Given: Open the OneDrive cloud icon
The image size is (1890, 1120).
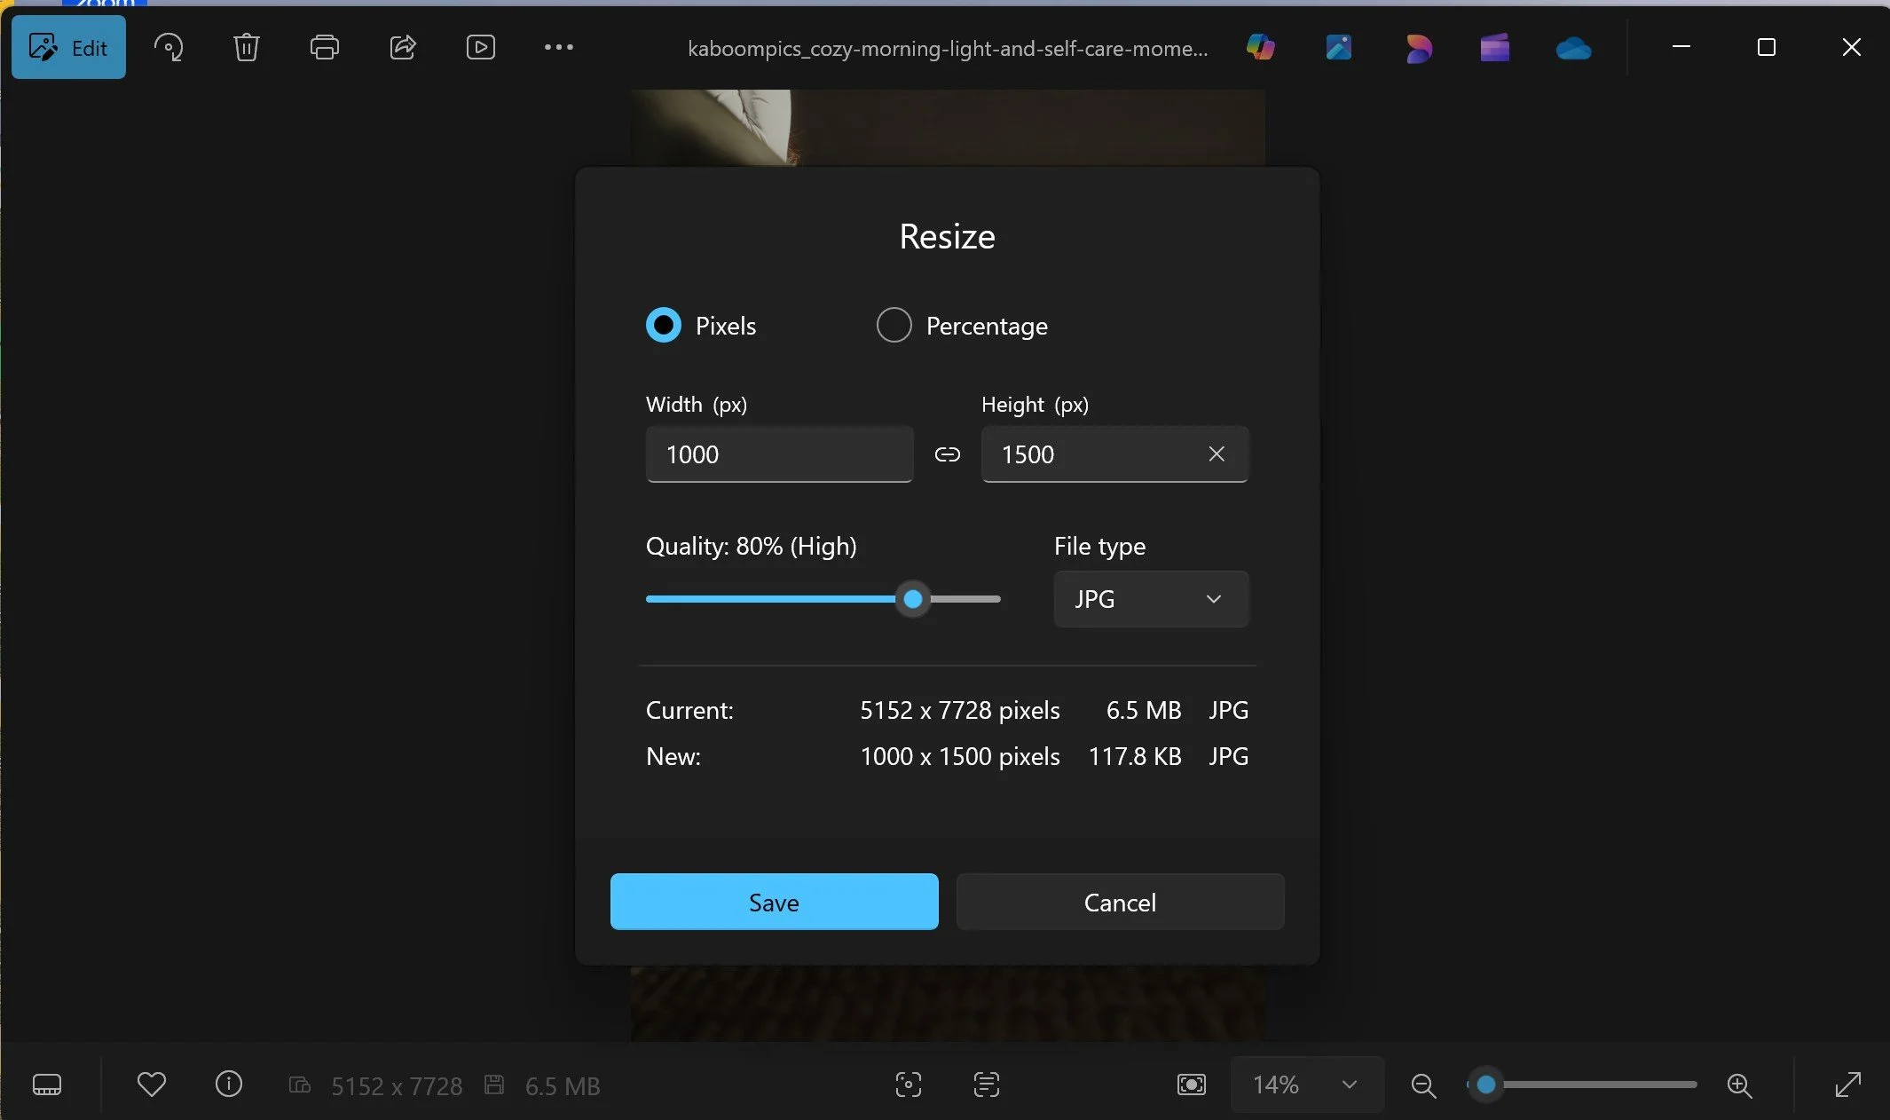Looking at the screenshot, I should 1573,48.
